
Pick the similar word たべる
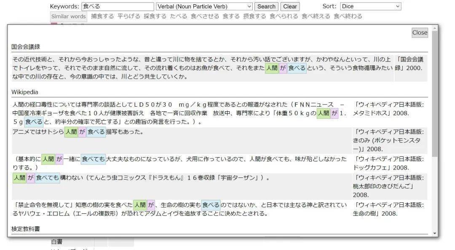179,16
